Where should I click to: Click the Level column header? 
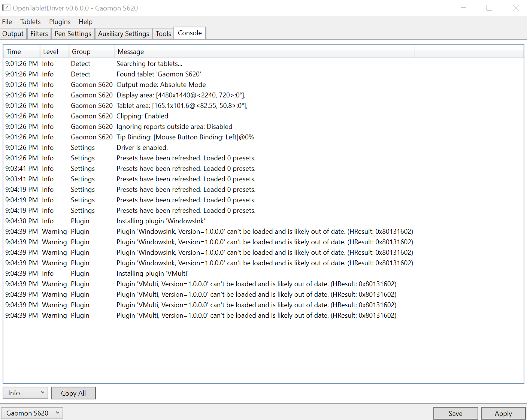point(51,51)
